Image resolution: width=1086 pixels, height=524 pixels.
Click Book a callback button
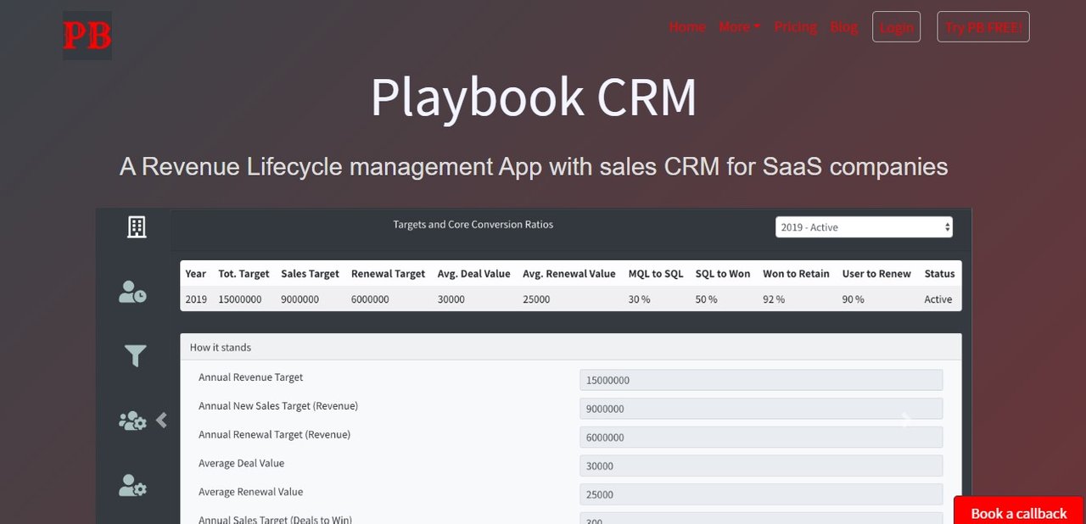click(1019, 511)
